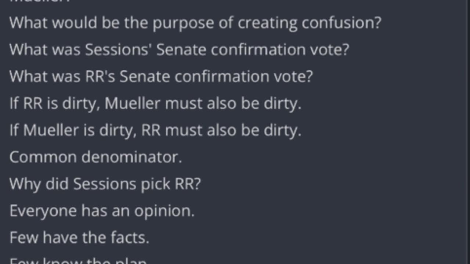The width and height of the screenshot is (470, 264).
Task: Click the word "Sessions'" in the confirmation vote line
Action: coord(119,49)
